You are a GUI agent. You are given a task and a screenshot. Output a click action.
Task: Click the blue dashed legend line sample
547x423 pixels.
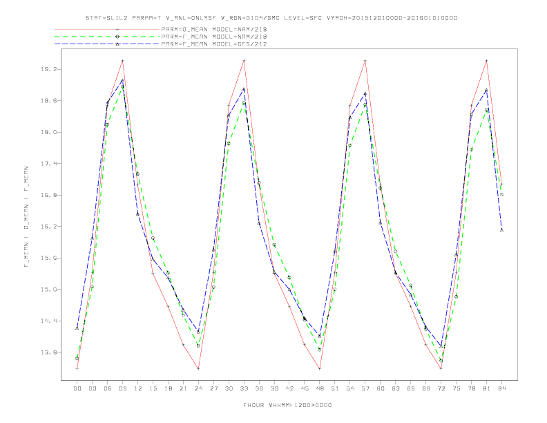107,44
